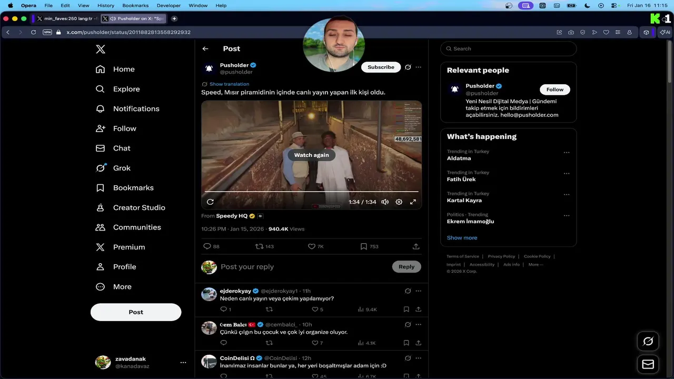Open Grok in the sidebar
674x379 pixels.
(113, 168)
